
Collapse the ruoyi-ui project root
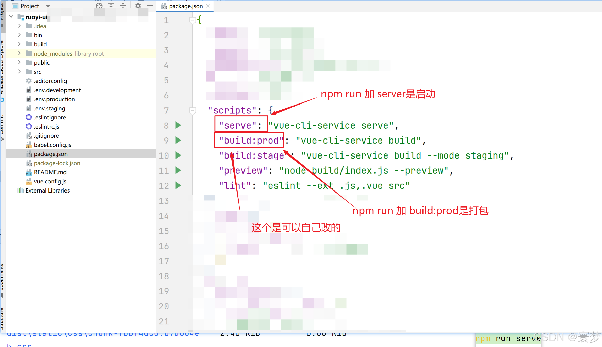pyautogui.click(x=11, y=17)
